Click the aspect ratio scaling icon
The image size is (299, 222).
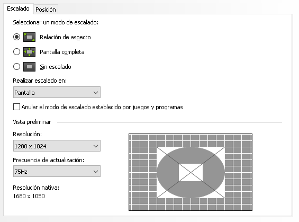[29, 37]
